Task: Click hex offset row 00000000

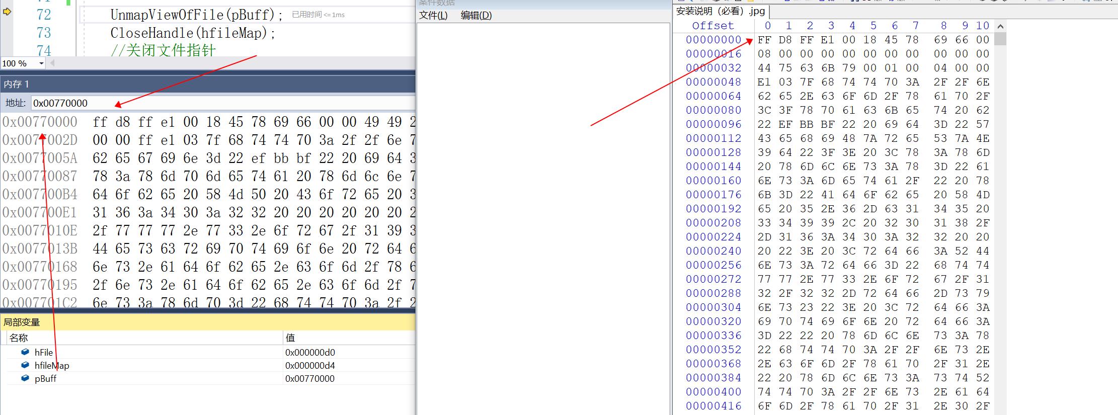Action: (713, 40)
